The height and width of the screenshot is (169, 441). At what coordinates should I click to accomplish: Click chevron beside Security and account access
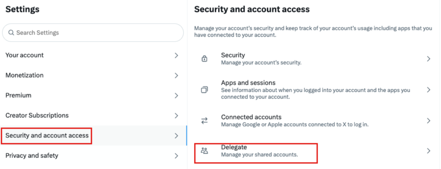point(176,136)
